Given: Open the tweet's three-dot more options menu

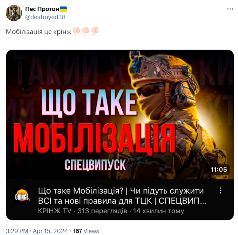Looking at the screenshot, I should coord(230,9).
